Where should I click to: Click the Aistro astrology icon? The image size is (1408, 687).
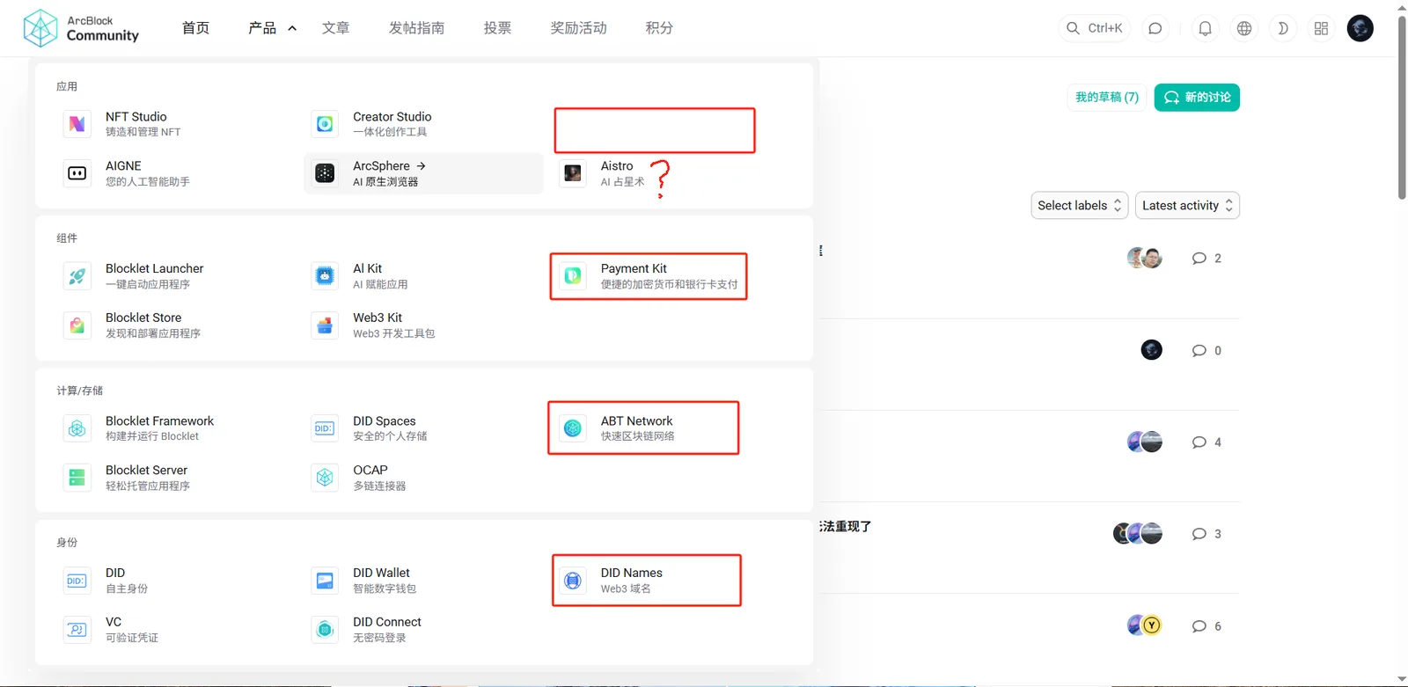(573, 173)
